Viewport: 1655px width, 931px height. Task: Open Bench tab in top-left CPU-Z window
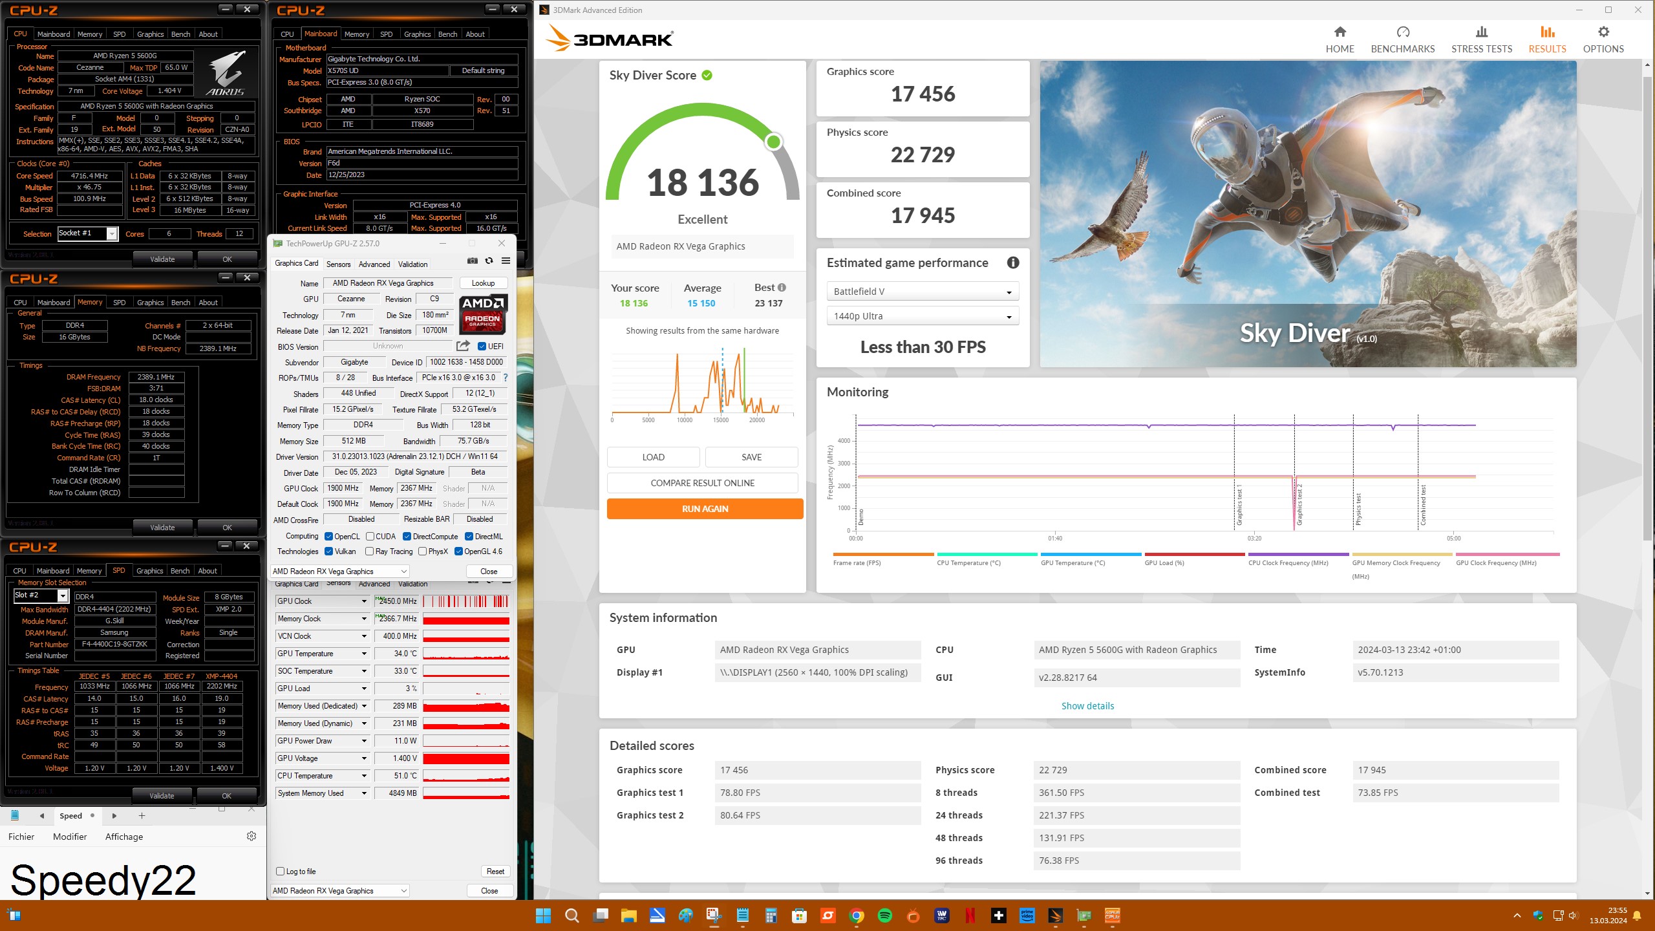click(x=180, y=34)
